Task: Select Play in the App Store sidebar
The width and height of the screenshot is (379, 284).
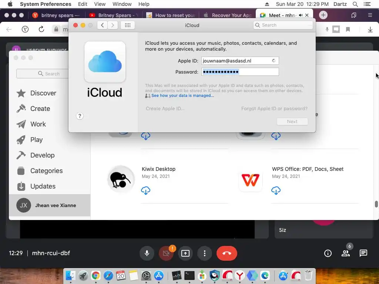Action: (30, 140)
